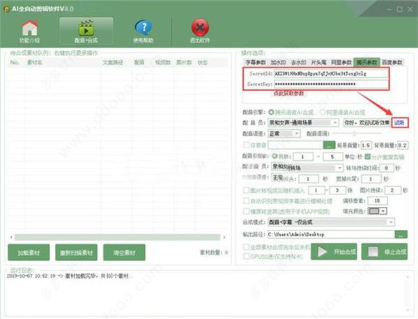Click the SecretId input field
This screenshot has width=418, height=319.
(x=331, y=73)
